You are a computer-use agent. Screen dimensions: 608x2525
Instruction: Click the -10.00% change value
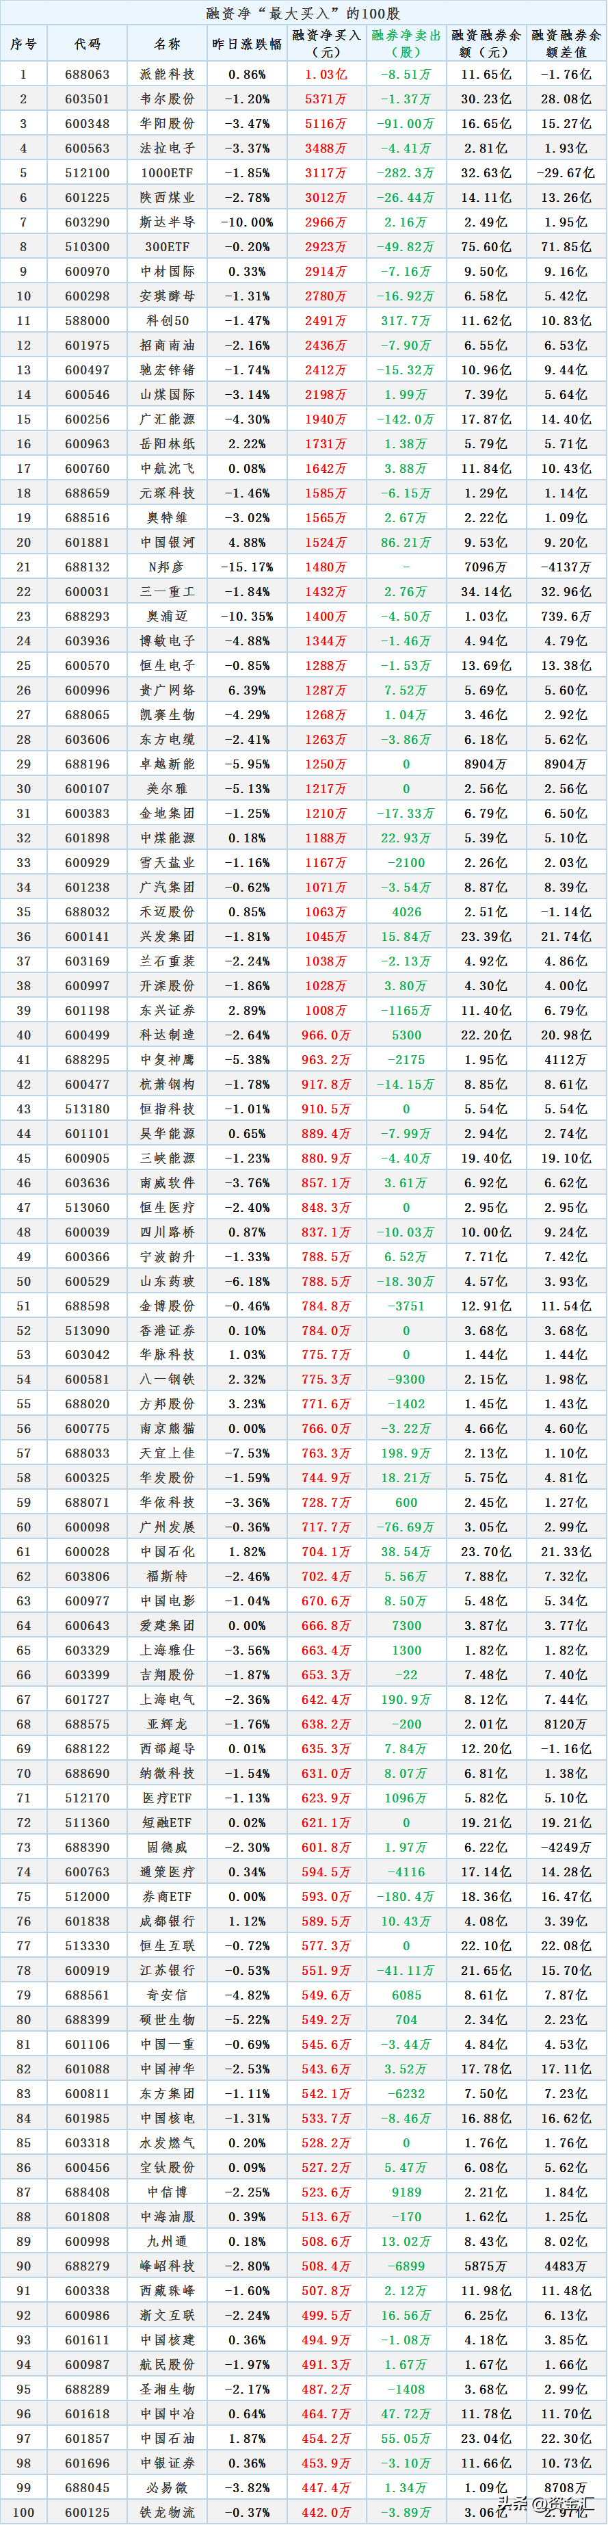[x=247, y=222]
